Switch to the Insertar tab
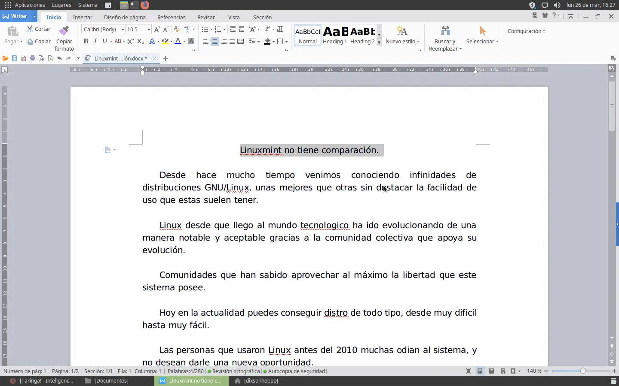 [x=83, y=17]
